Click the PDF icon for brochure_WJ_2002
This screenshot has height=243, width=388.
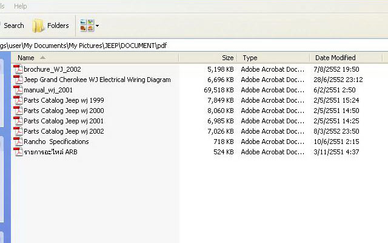18,69
